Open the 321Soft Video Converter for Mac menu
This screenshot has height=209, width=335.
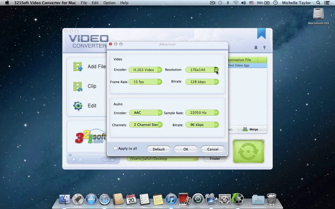coord(45,3)
